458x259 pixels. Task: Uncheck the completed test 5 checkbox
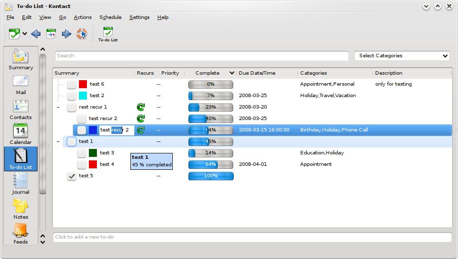71,176
